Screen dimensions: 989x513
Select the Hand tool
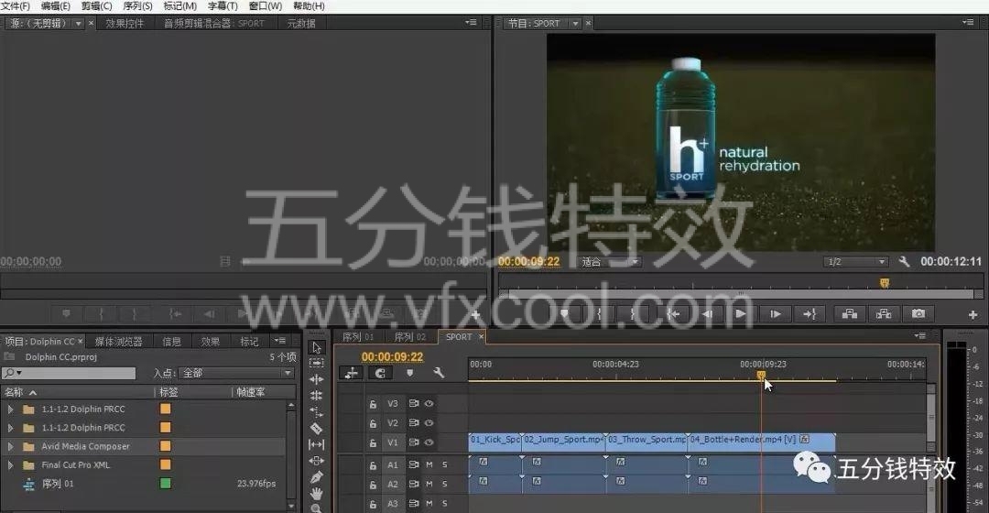317,493
